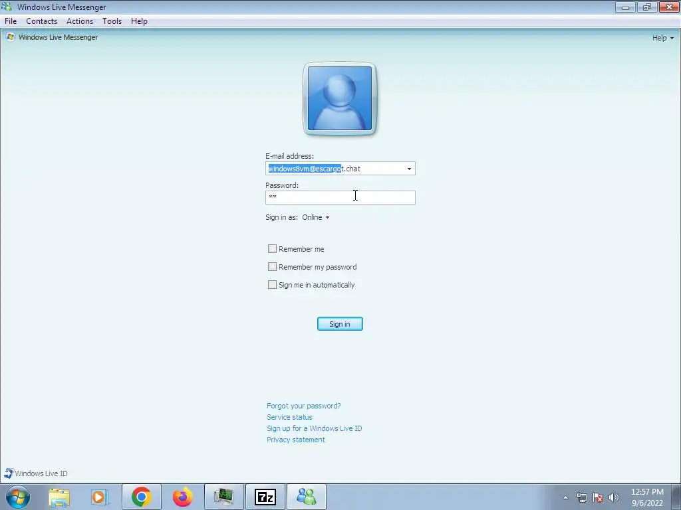This screenshot has width=681, height=510.
Task: Open the Forgot your password link
Action: tap(303, 406)
